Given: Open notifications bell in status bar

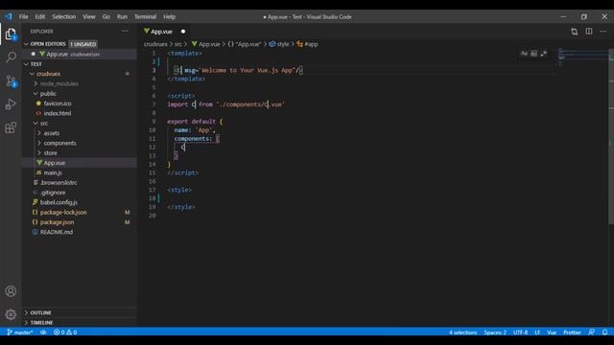Looking at the screenshot, I should click(x=604, y=333).
